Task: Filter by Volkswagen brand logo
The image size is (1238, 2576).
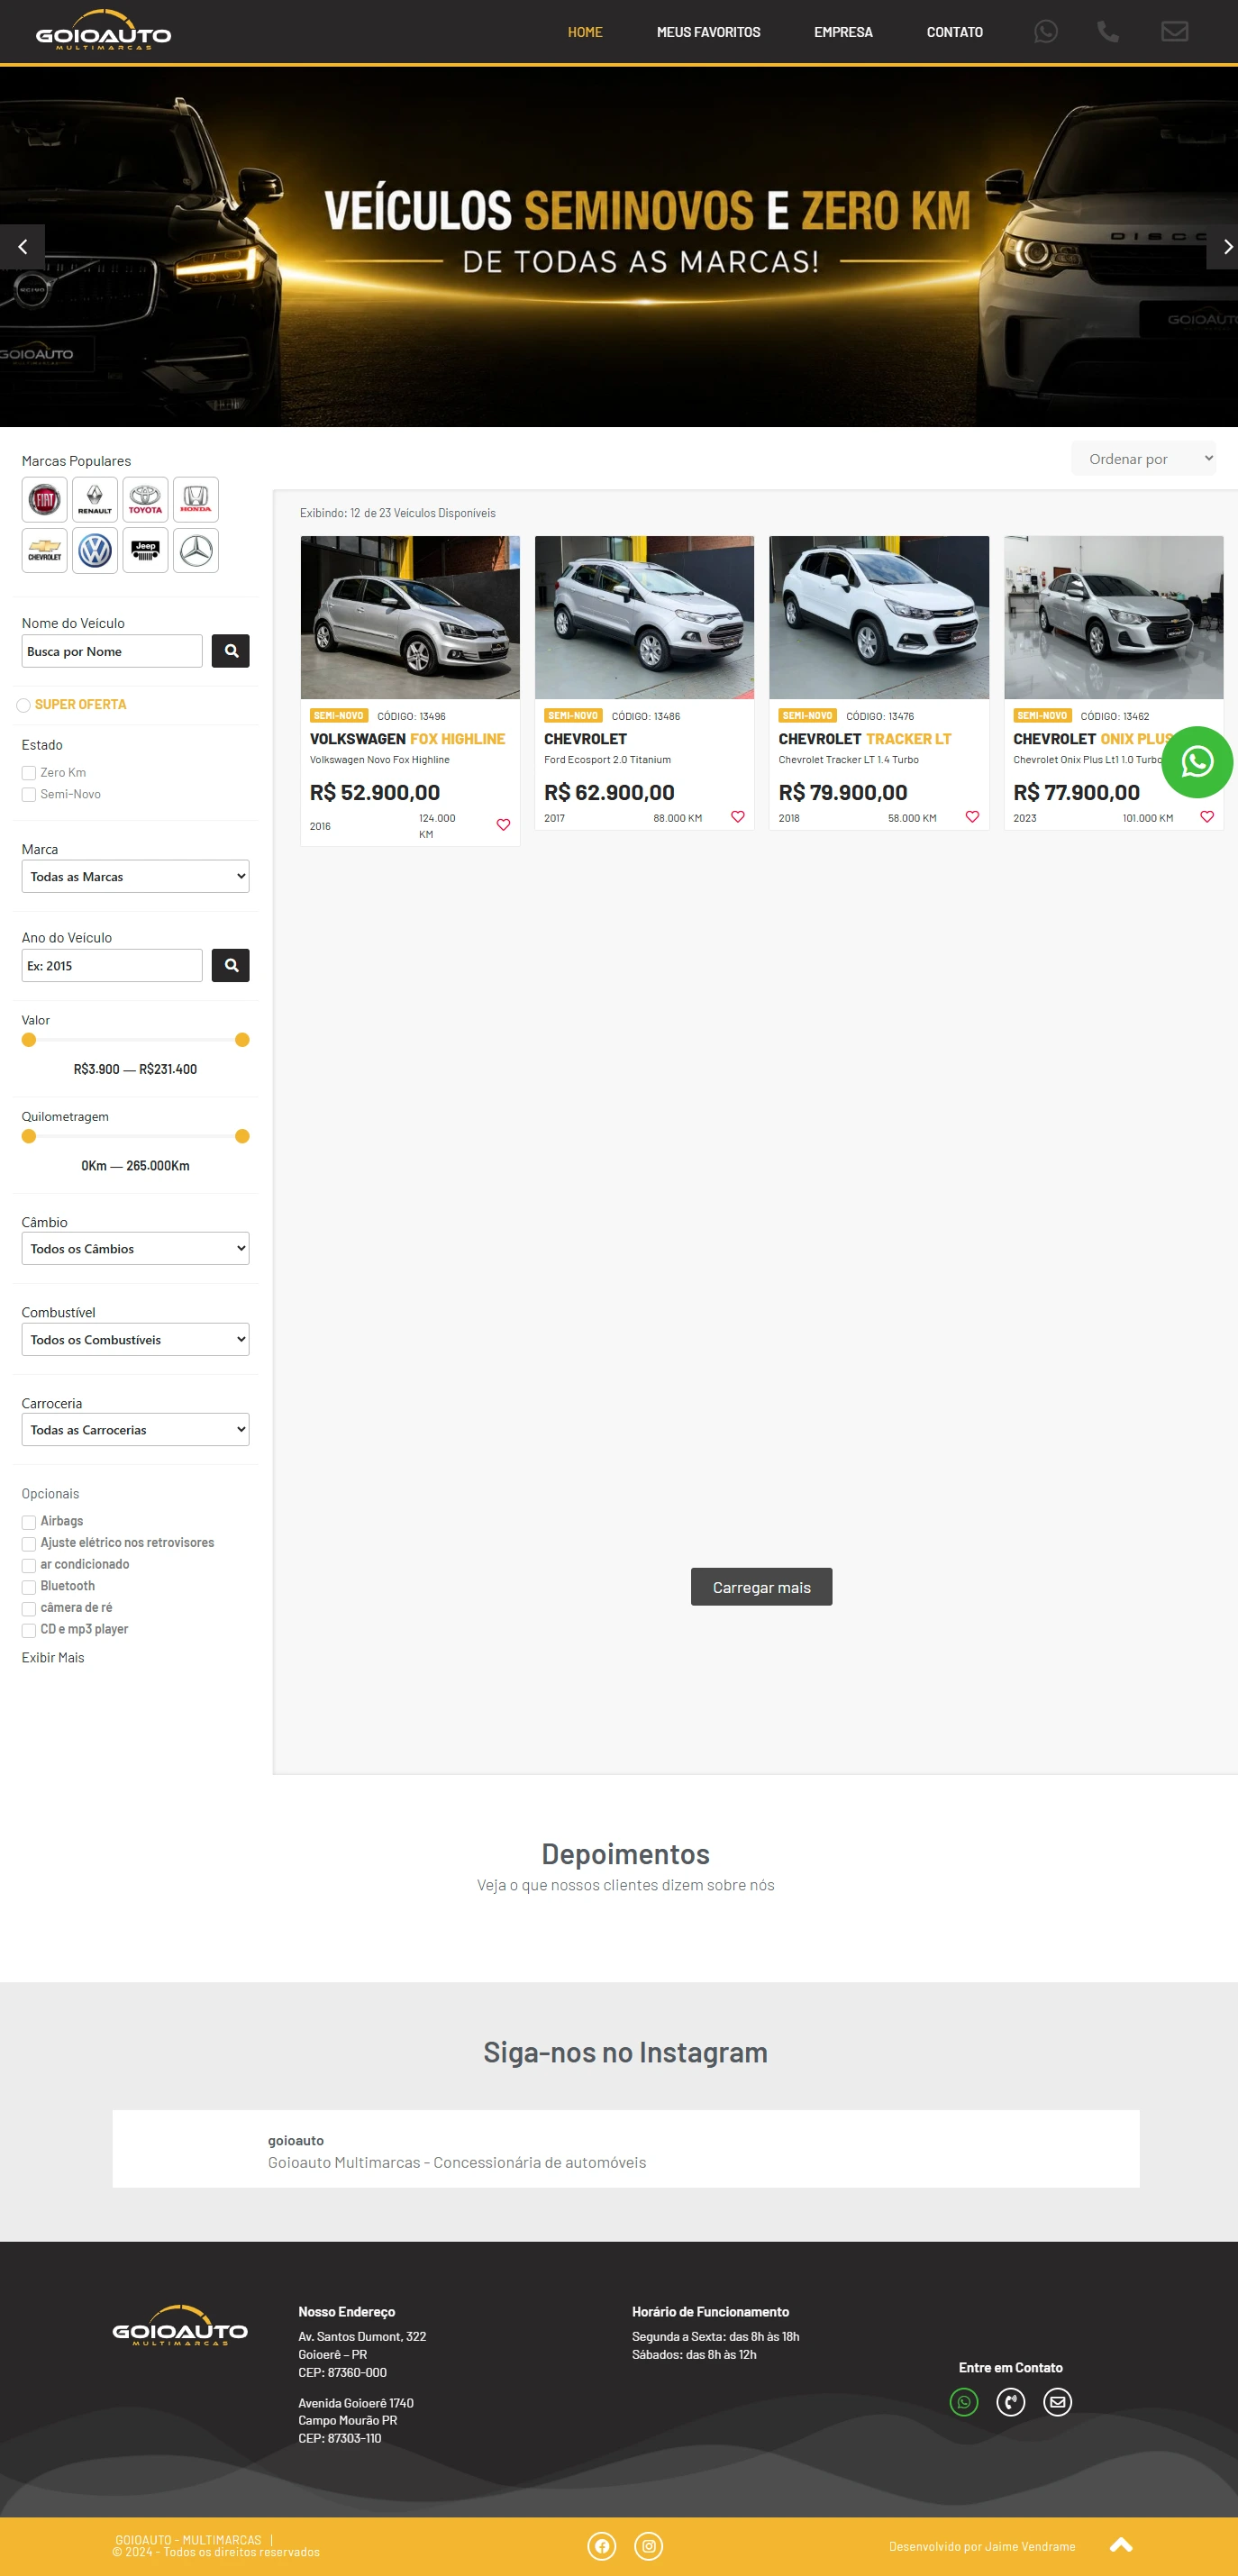Action: [x=95, y=550]
